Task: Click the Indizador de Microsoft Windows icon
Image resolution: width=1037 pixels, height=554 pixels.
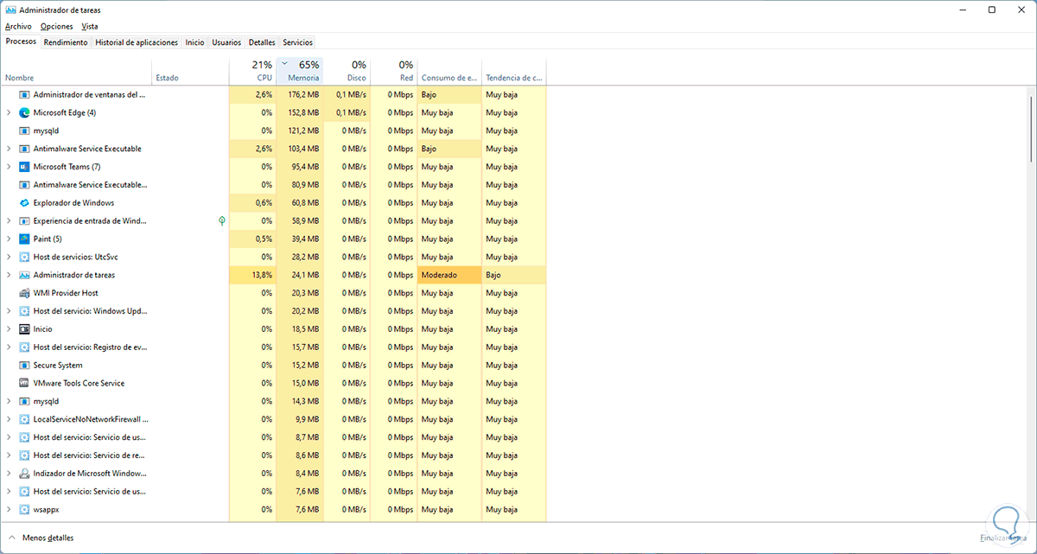Action: pyautogui.click(x=24, y=474)
